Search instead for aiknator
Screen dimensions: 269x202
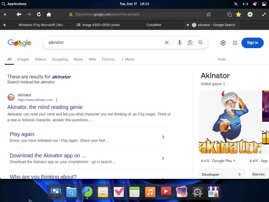click(x=48, y=82)
